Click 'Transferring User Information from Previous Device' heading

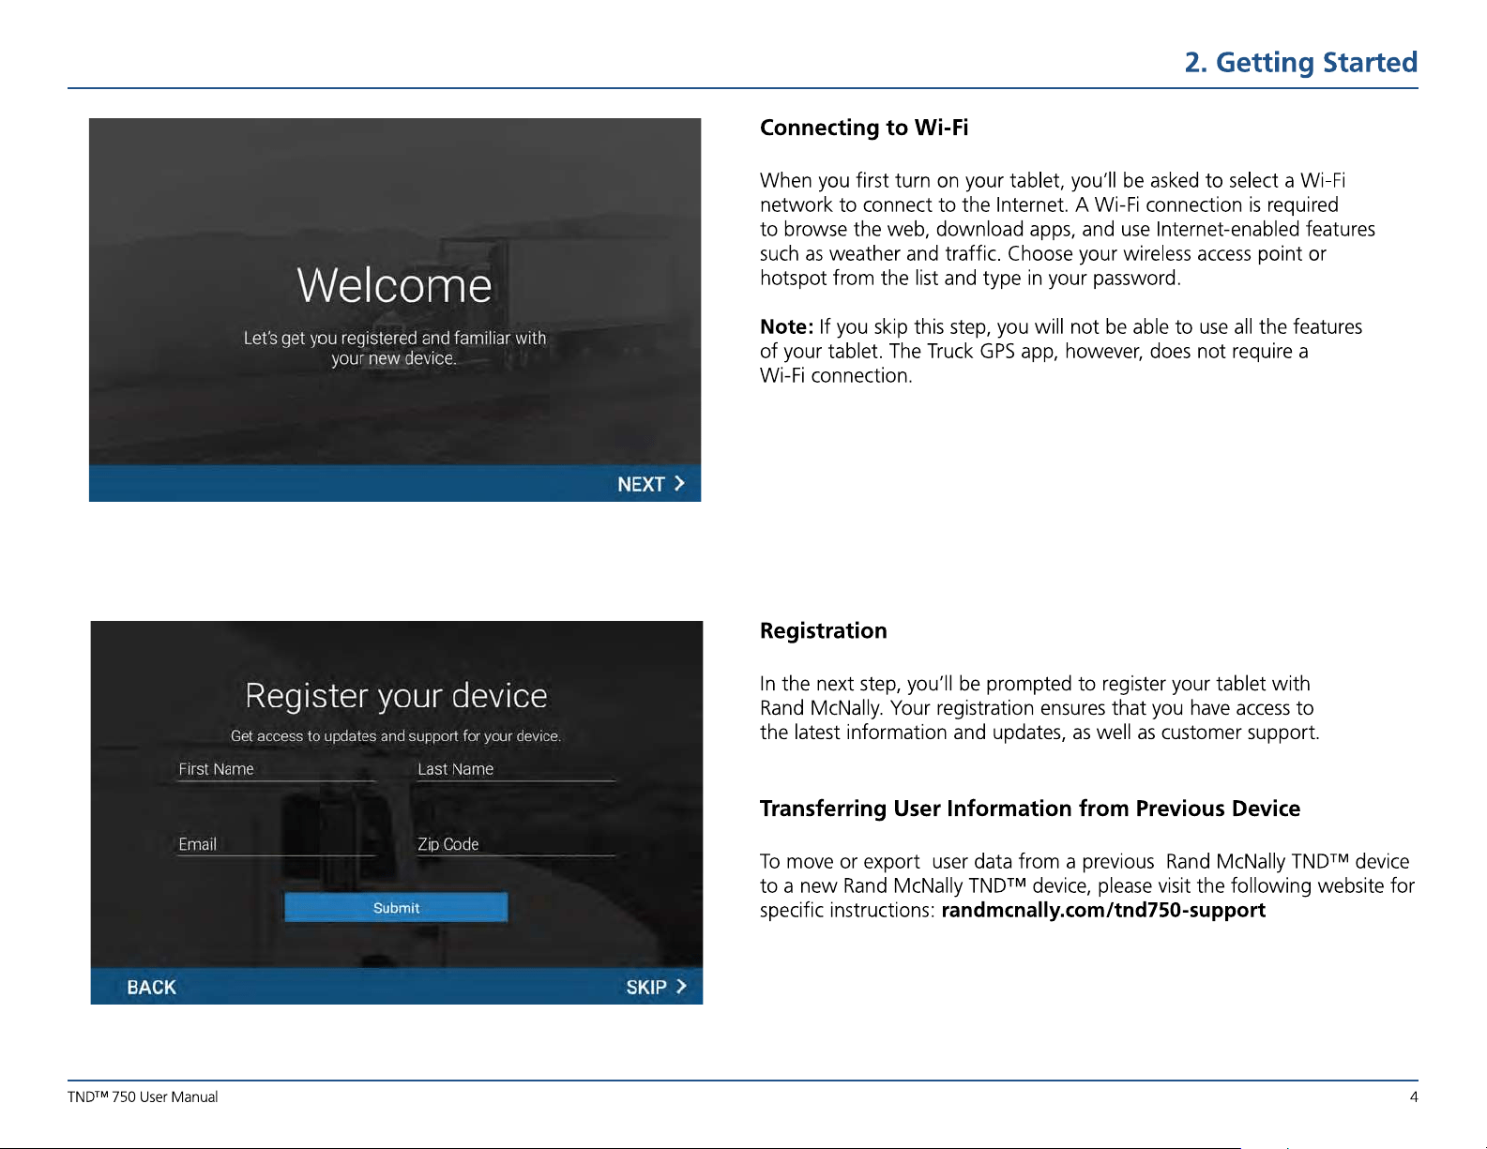pyautogui.click(x=1030, y=809)
